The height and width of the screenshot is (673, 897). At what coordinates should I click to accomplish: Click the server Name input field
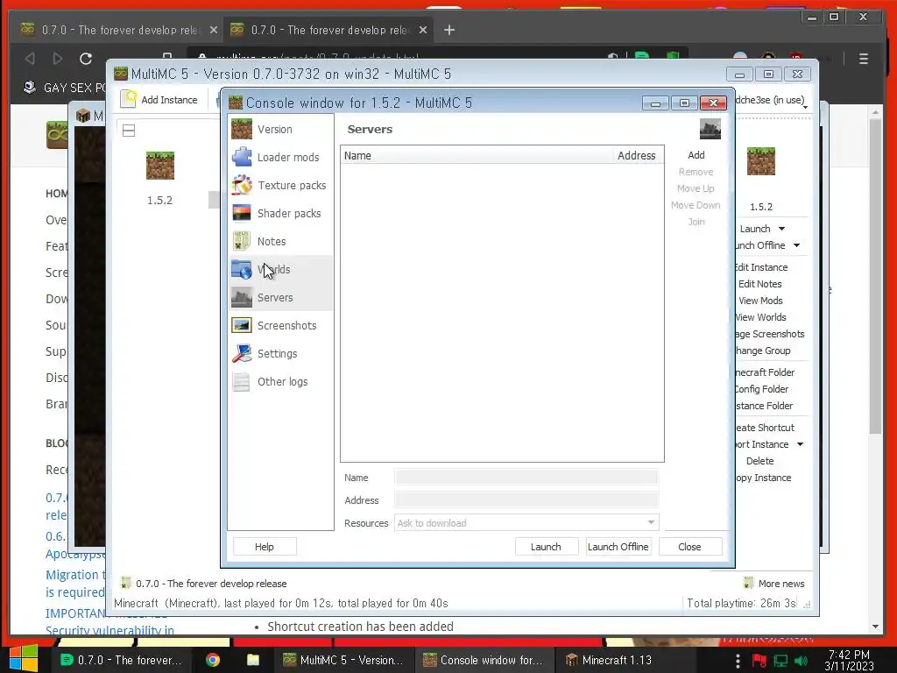(x=526, y=478)
